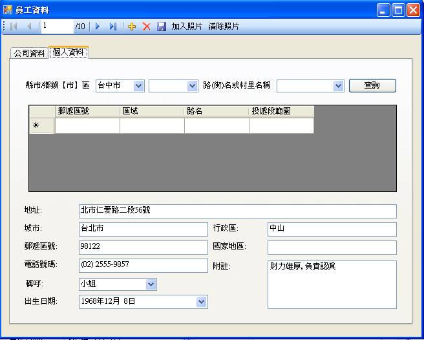The image size is (424, 340).
Task: Click the 員工資料 window title icon
Action: (8, 10)
